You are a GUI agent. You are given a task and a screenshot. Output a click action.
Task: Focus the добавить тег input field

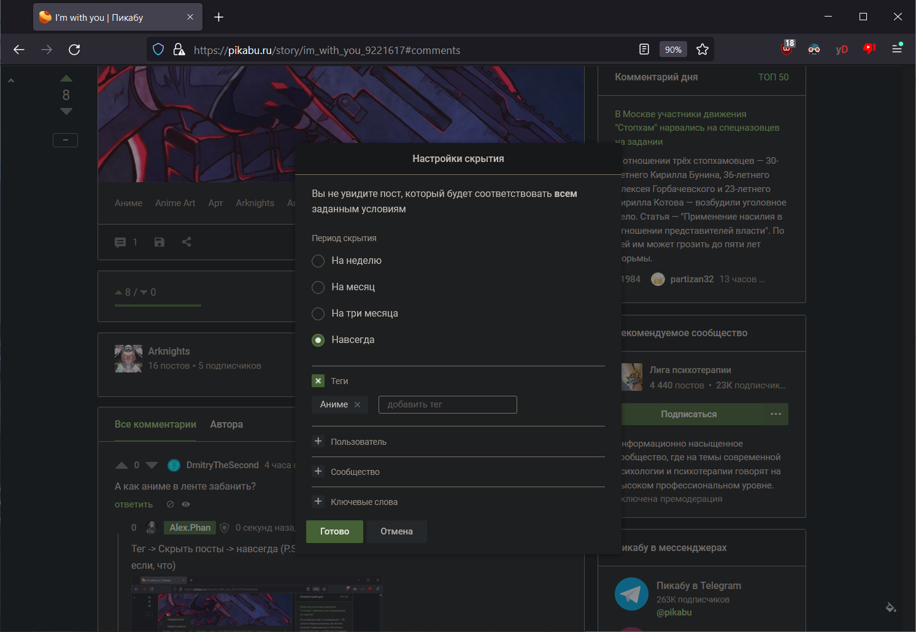448,405
